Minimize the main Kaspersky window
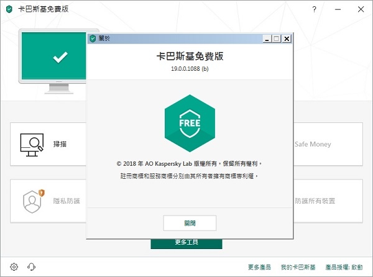The width and height of the screenshot is (373, 277). point(338,9)
